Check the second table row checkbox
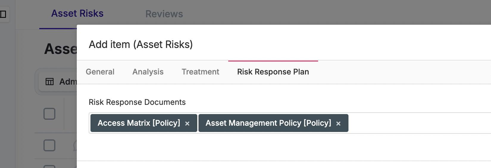Screen dimensions: 491x168 tap(49, 166)
